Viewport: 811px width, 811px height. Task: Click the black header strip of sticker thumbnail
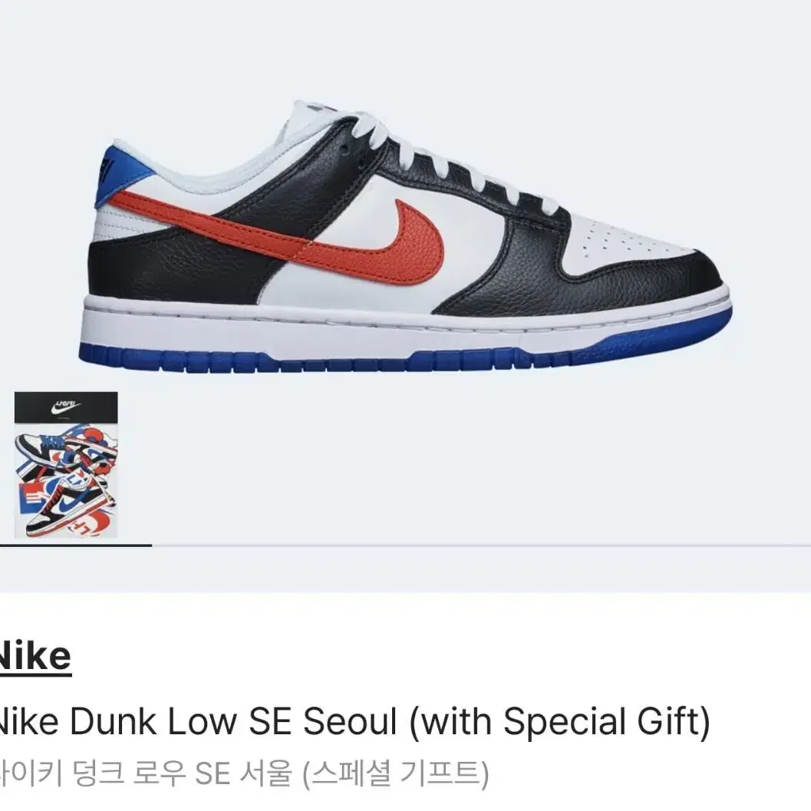(66, 407)
